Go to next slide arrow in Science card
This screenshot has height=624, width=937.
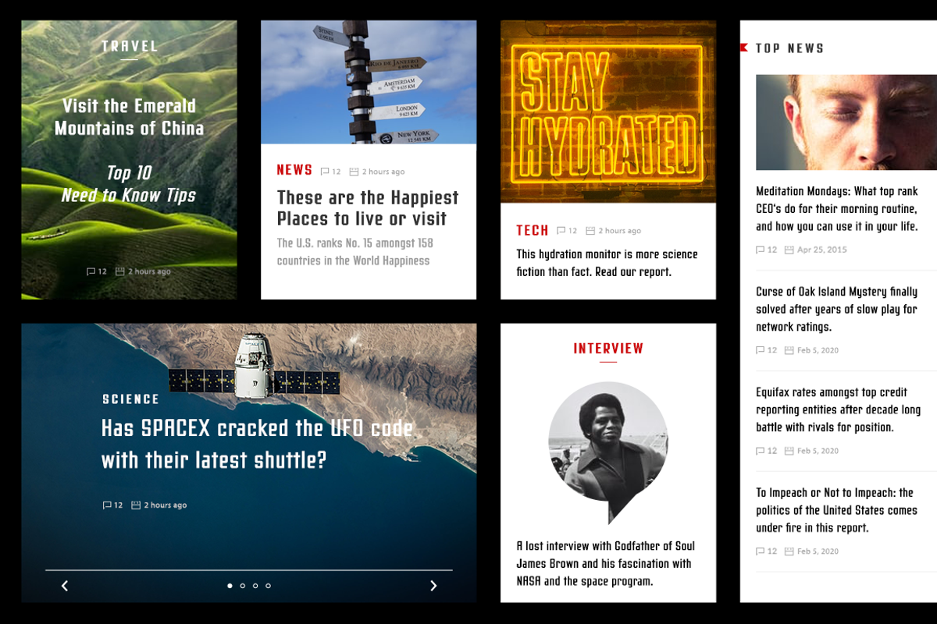coord(433,586)
